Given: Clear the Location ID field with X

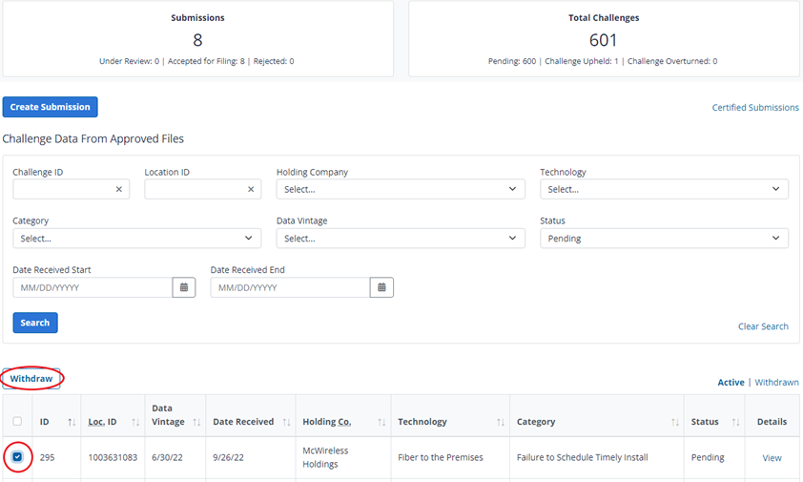Looking at the screenshot, I should click(x=251, y=189).
